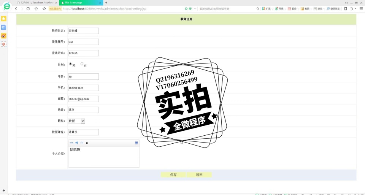Screen dimensions: 365x195
Task: Click the 返回 back button
Action: point(199,175)
